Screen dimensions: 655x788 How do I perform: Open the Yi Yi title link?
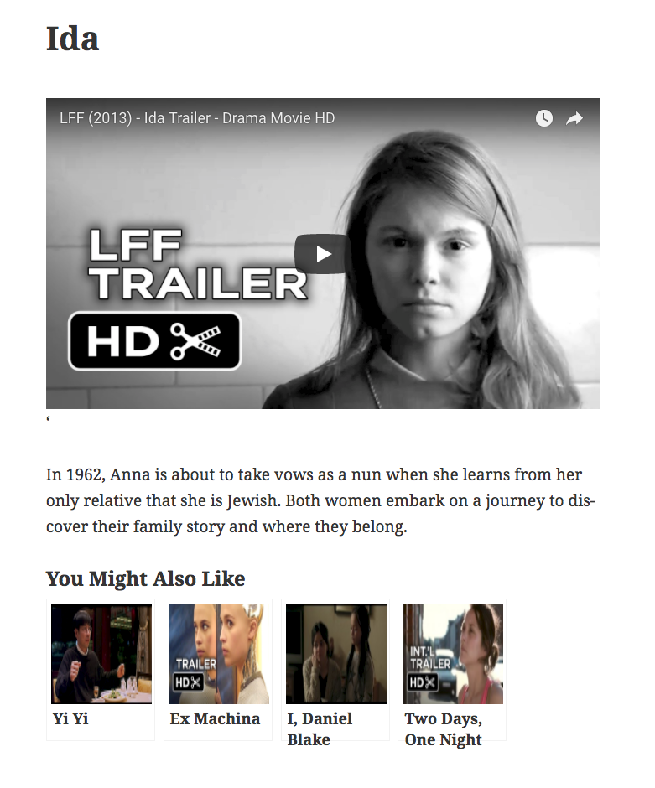click(70, 718)
